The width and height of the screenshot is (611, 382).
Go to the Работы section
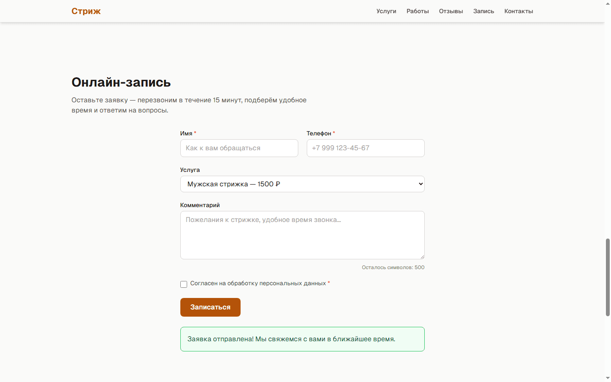[x=418, y=11]
